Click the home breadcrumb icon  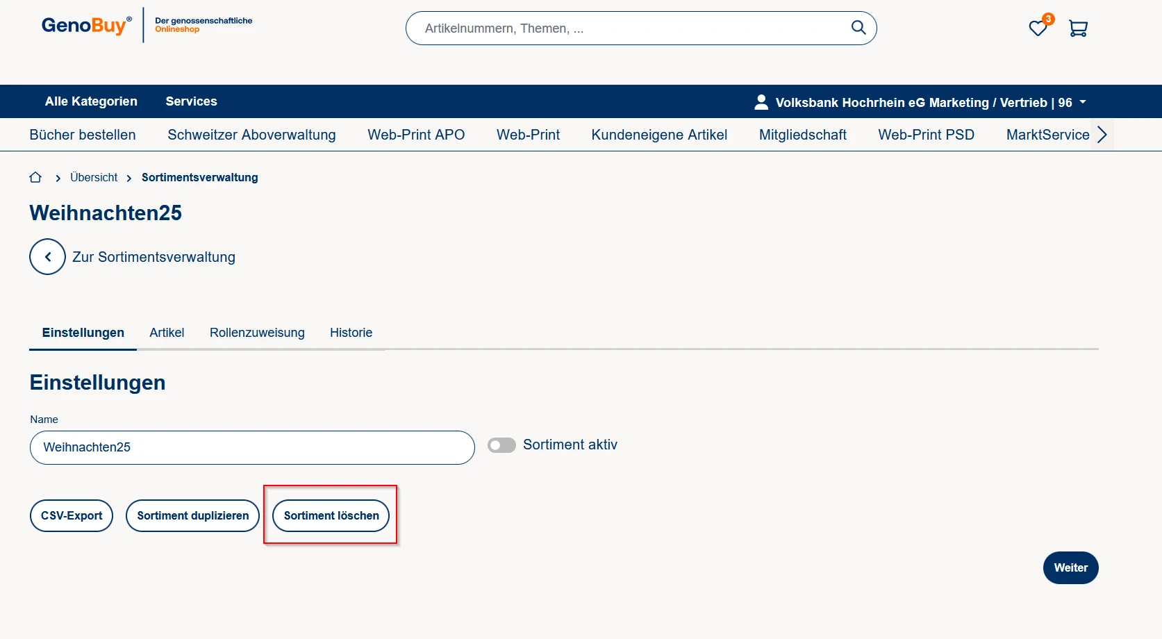point(35,178)
